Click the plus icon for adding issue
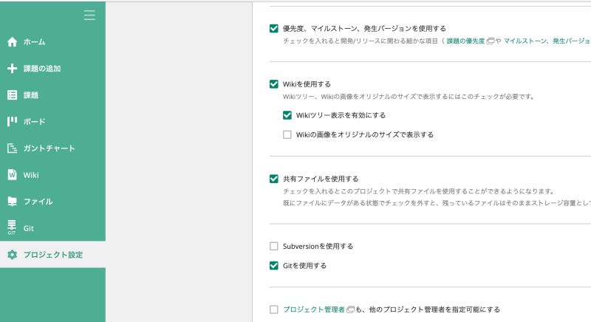 [x=12, y=69]
